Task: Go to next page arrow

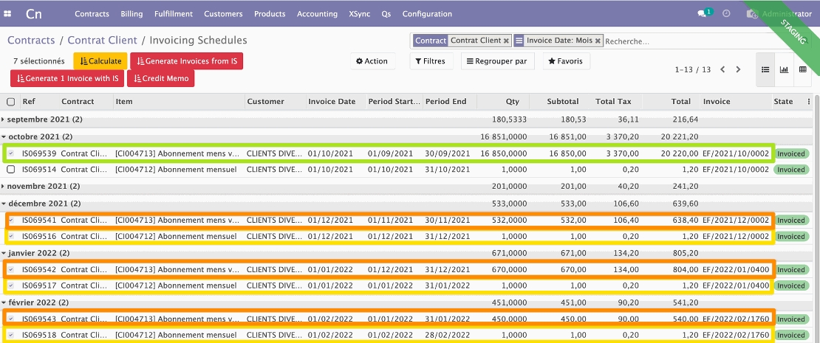Action: click(738, 69)
